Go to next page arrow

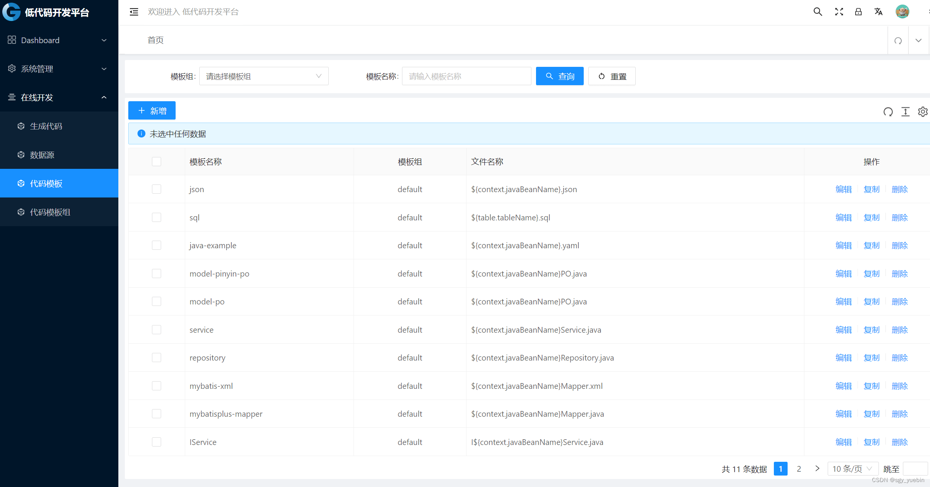(x=817, y=468)
